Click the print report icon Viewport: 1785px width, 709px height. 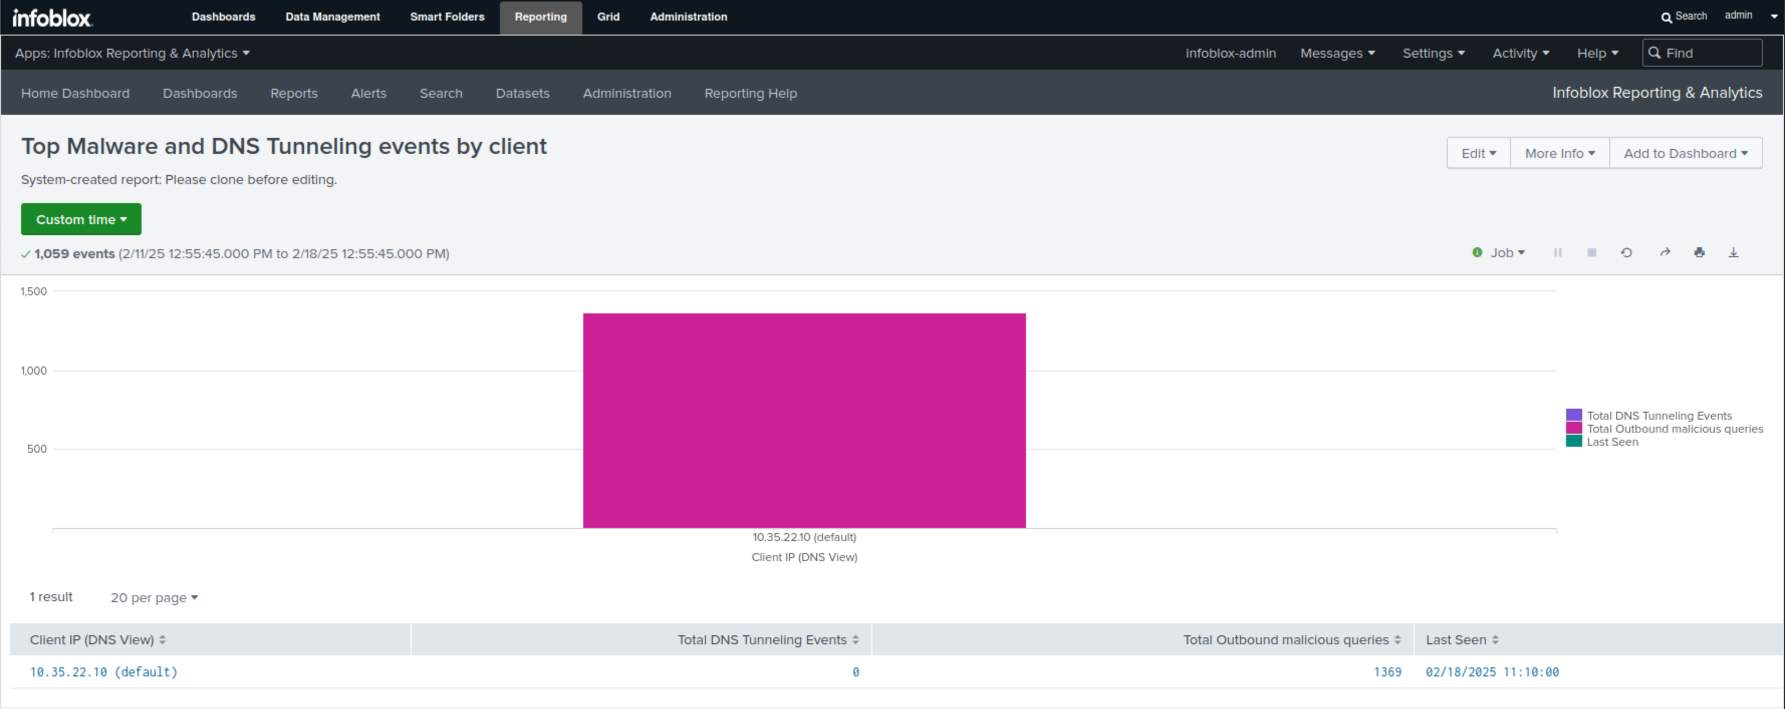1699,253
